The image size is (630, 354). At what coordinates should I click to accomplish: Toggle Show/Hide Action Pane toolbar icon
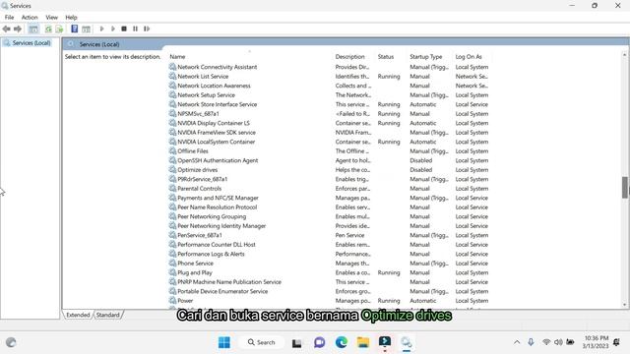pyautogui.click(x=86, y=29)
